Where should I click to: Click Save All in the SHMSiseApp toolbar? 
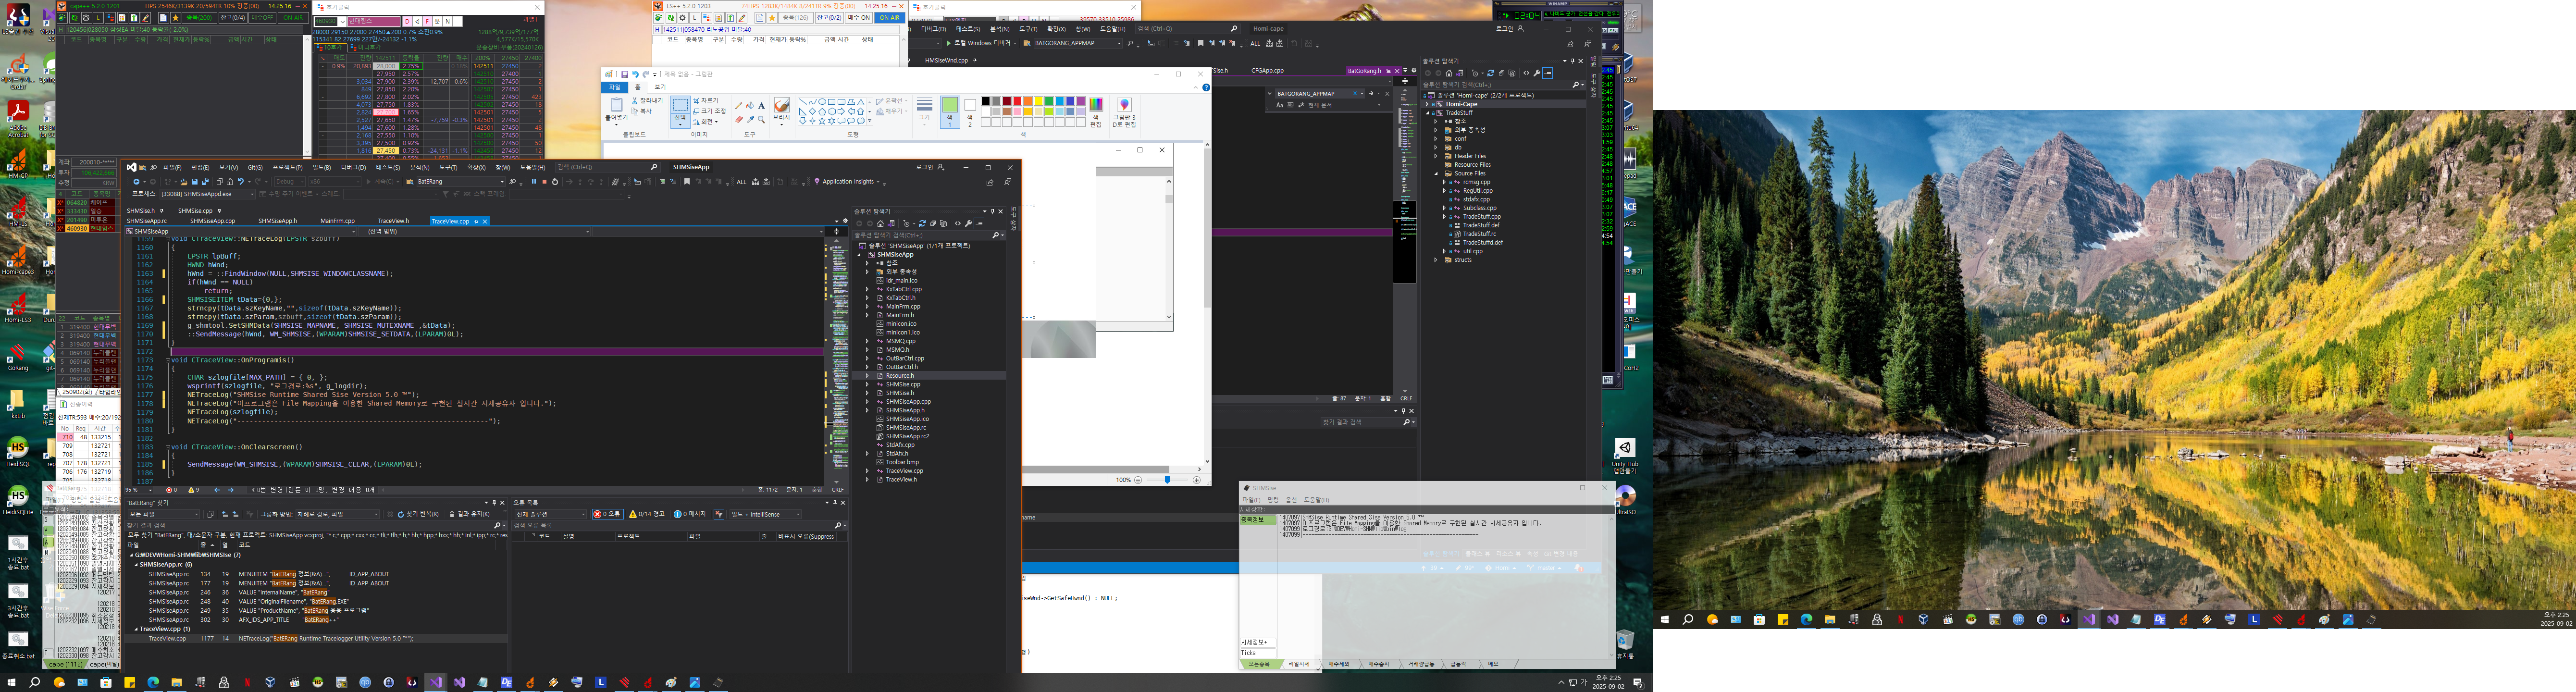tap(205, 182)
